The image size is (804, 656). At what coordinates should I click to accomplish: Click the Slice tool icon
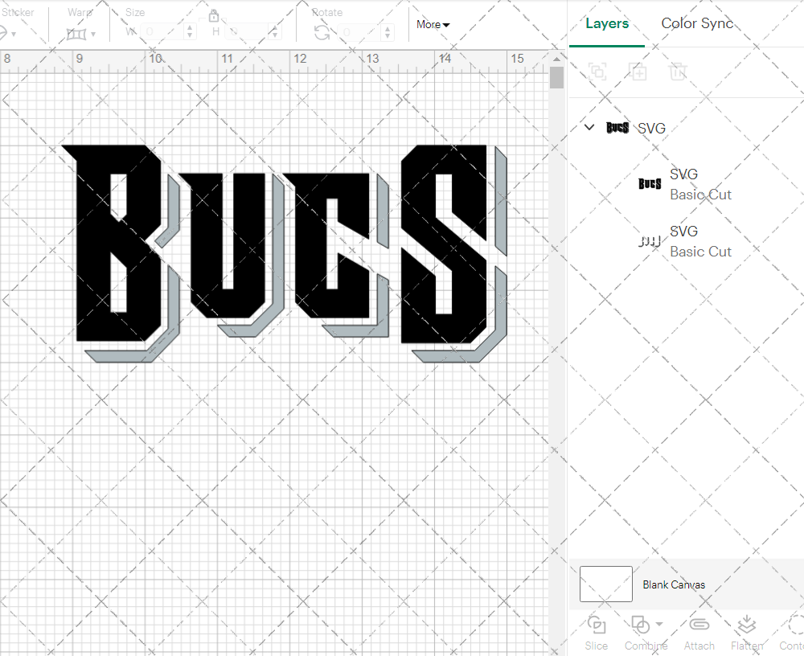click(597, 625)
